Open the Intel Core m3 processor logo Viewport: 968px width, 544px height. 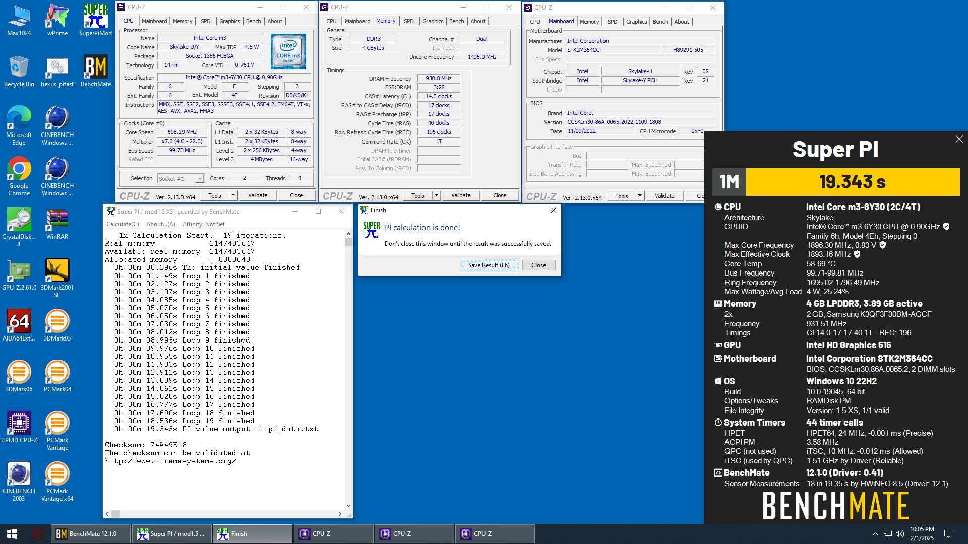[x=288, y=51]
